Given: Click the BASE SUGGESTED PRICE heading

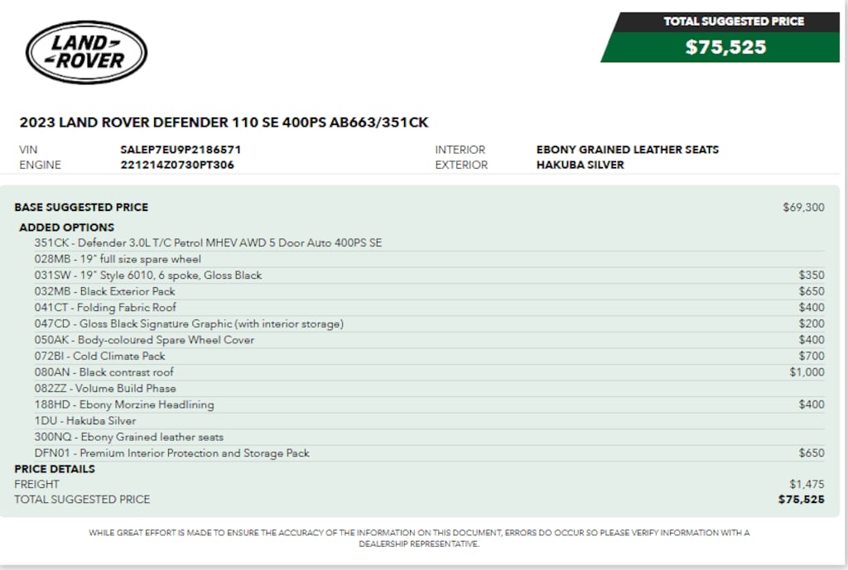Looking at the screenshot, I should coord(81,208).
